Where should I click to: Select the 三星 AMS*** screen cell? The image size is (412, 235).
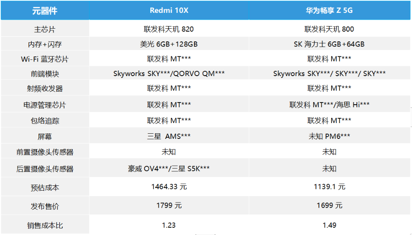(169, 136)
